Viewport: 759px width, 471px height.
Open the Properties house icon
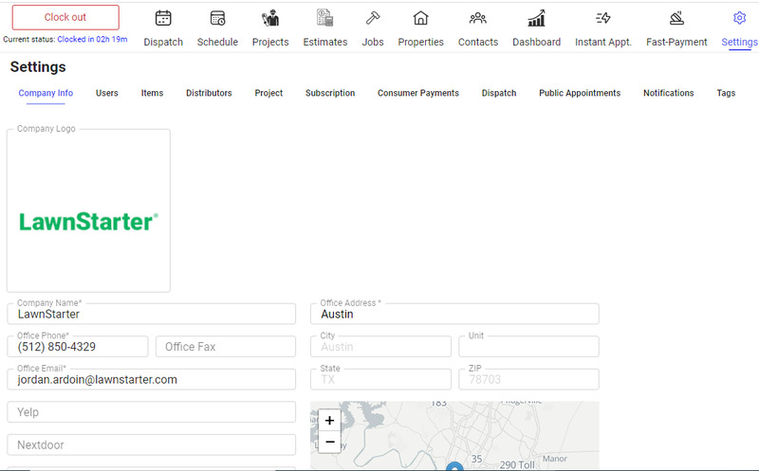[x=420, y=18]
